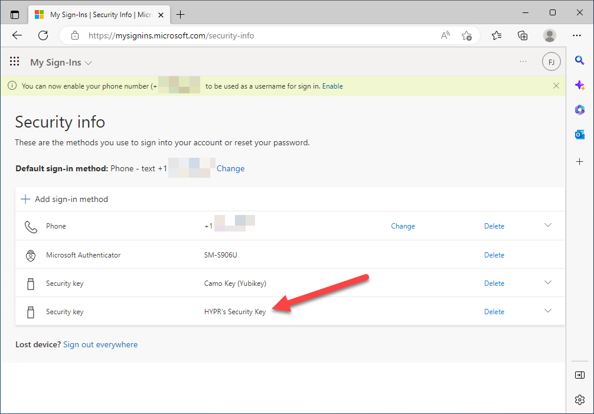Click the Phone row handset icon
Viewport: 594px width, 414px height.
tap(31, 227)
